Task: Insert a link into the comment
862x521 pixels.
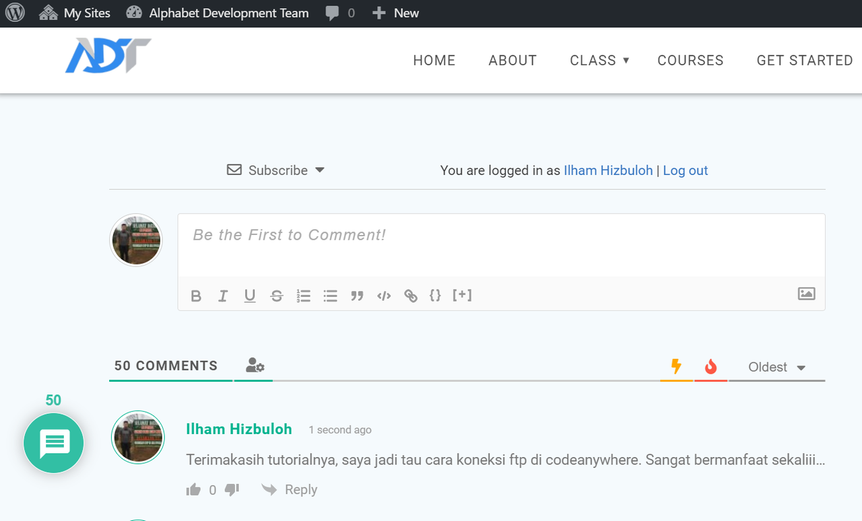Action: pos(411,296)
